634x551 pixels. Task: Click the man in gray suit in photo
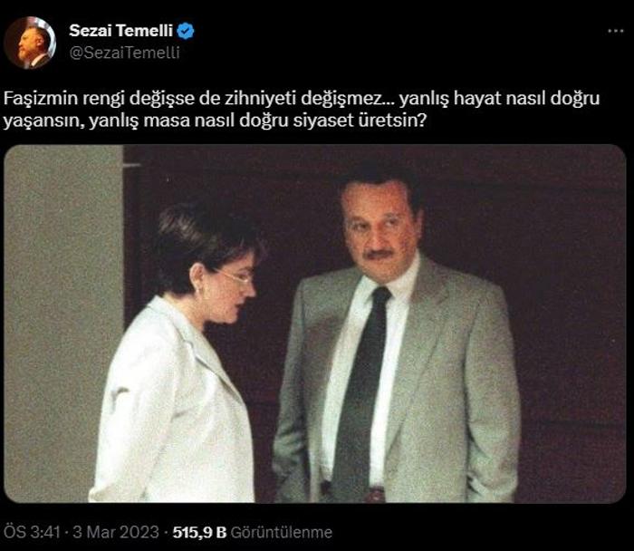pyautogui.click(x=397, y=336)
